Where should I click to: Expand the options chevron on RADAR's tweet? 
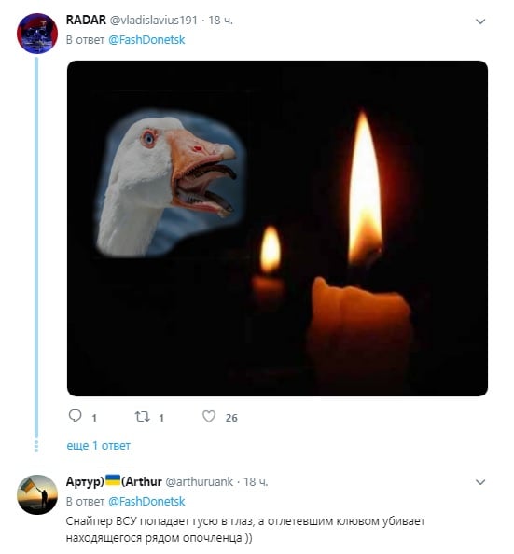(x=480, y=21)
